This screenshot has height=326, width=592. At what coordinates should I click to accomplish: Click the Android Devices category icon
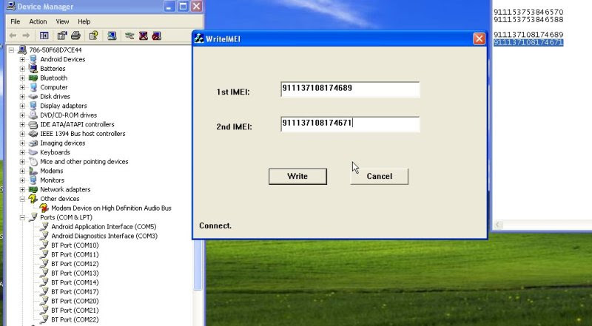(33, 59)
